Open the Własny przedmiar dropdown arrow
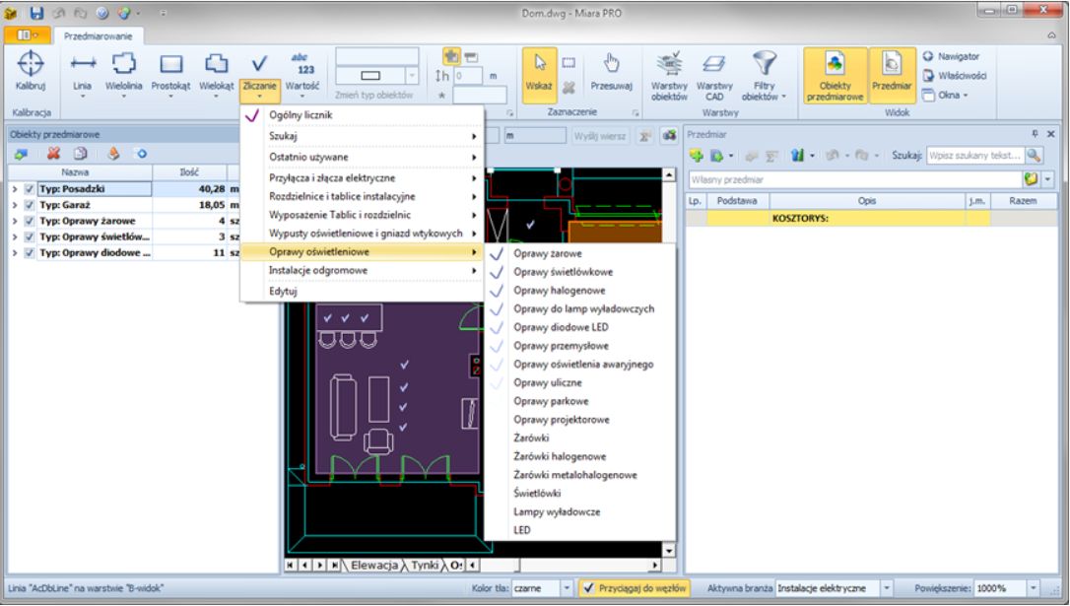Viewport: 1070px width, 606px height. pos(1047,179)
